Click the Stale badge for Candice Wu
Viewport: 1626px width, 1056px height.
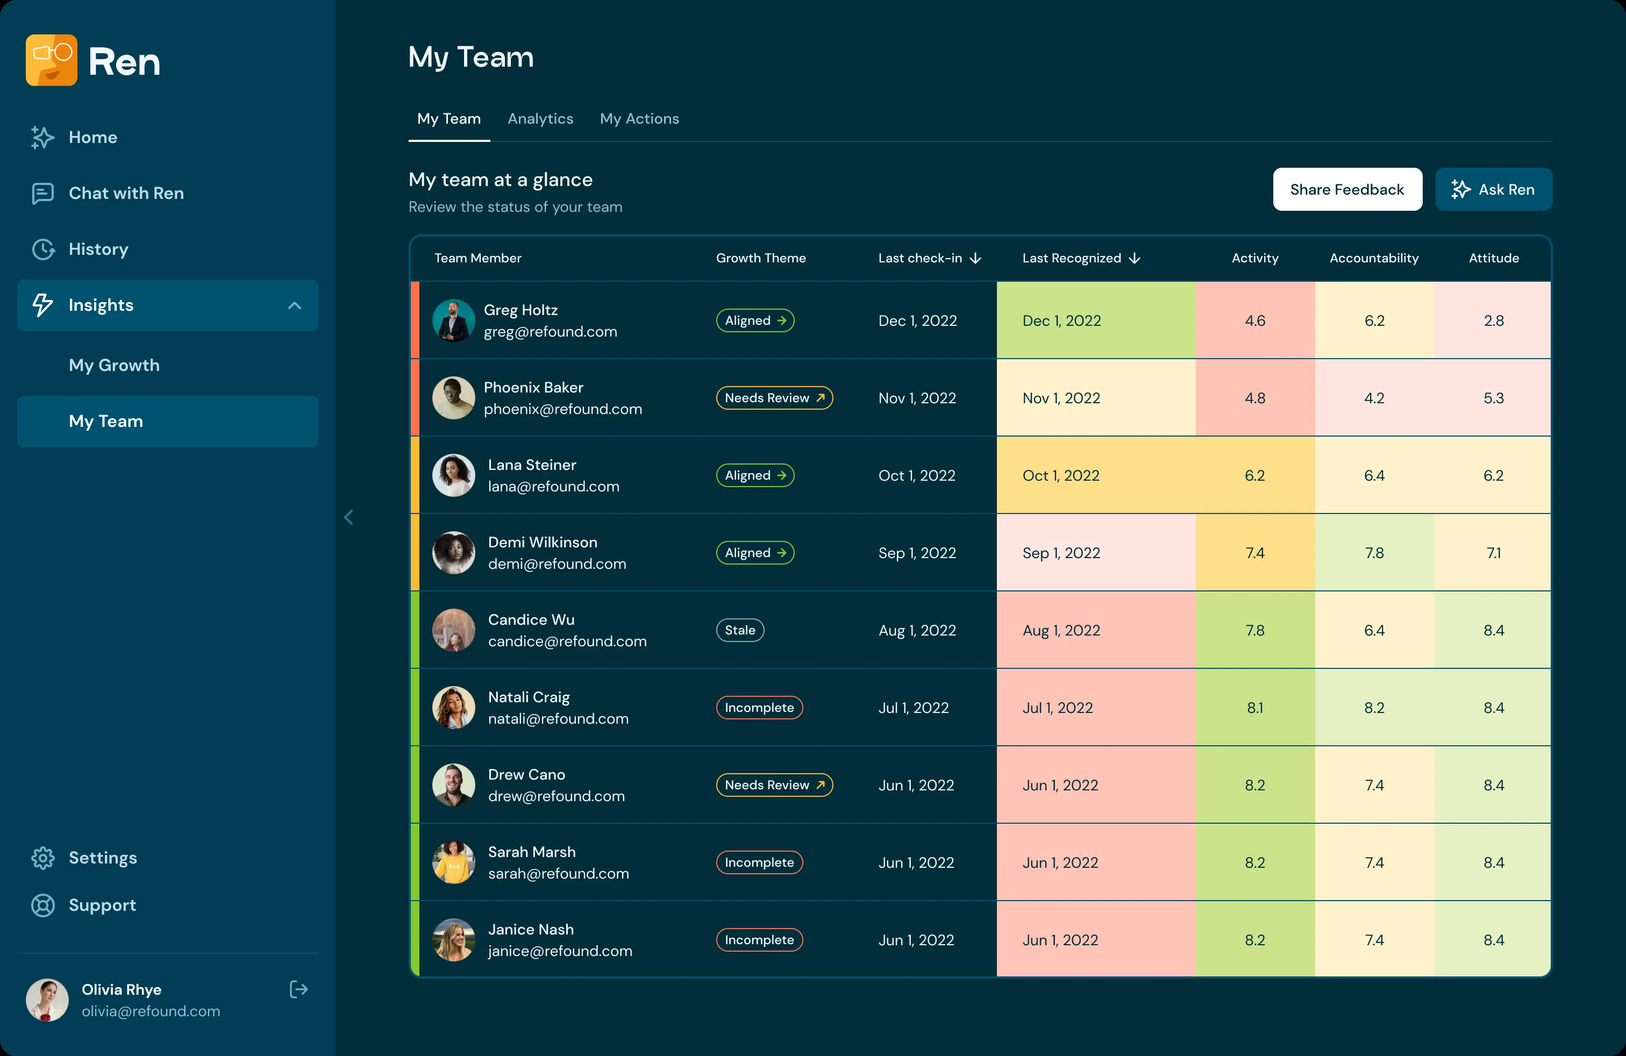pos(739,630)
